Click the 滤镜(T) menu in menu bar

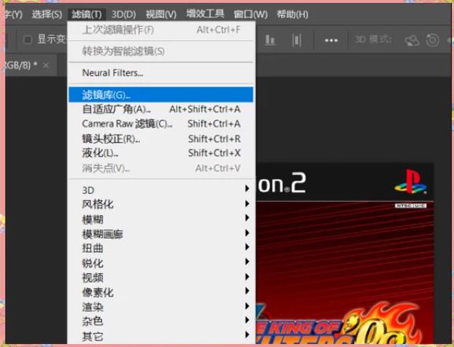click(x=86, y=14)
